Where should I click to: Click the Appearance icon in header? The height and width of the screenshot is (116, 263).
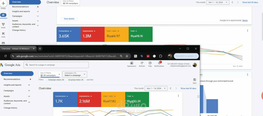pyautogui.click(x=132, y=63)
